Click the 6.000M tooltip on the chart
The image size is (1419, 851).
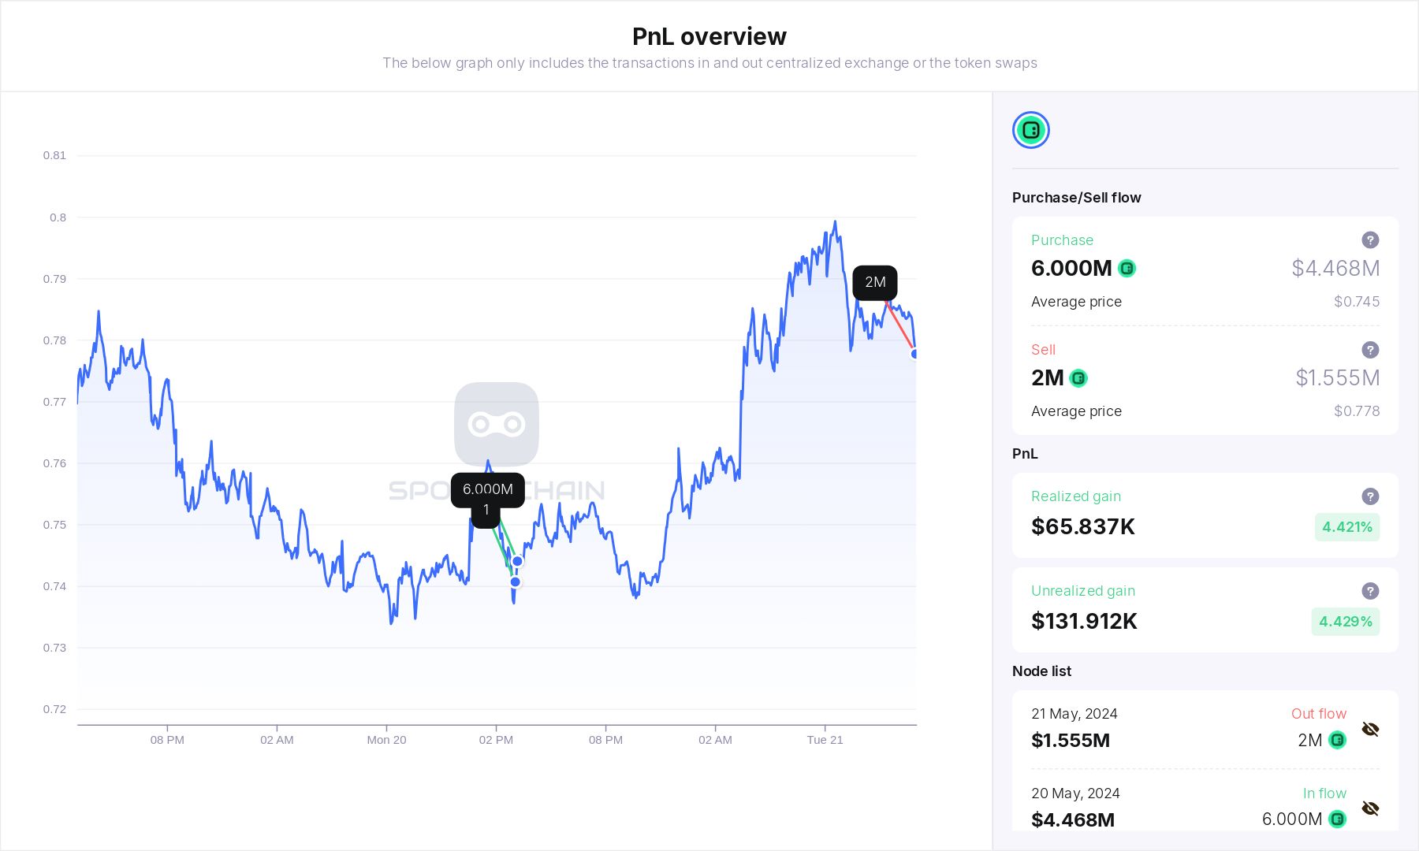coord(486,490)
